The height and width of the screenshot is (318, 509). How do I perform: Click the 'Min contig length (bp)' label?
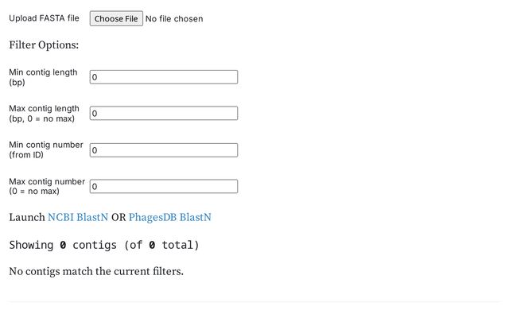[x=43, y=77]
